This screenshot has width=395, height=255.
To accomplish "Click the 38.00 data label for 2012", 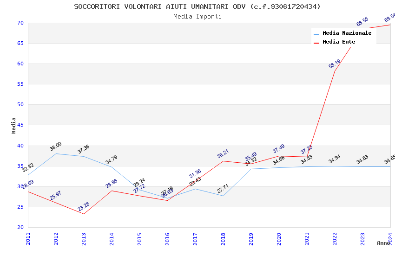I will (55, 147).
